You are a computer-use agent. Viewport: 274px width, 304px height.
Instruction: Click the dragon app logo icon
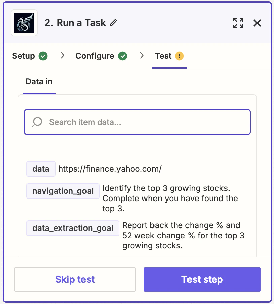(24, 23)
